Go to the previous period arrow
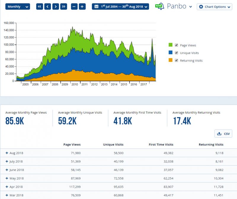The image size is (237, 199). pos(47,7)
